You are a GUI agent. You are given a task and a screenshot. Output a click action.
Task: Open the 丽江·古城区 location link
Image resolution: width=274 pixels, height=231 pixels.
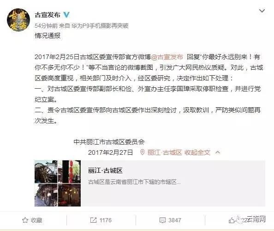tap(165, 152)
